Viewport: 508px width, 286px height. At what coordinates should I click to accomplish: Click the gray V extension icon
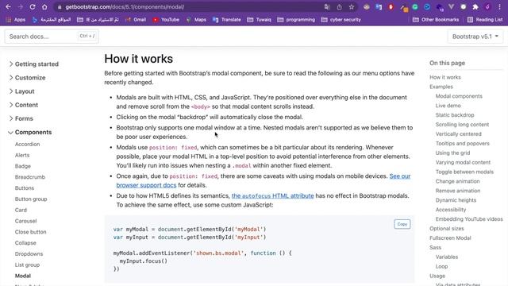(451, 7)
